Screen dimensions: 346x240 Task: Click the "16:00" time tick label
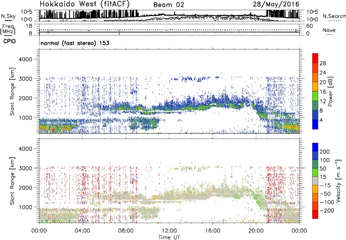212,231
